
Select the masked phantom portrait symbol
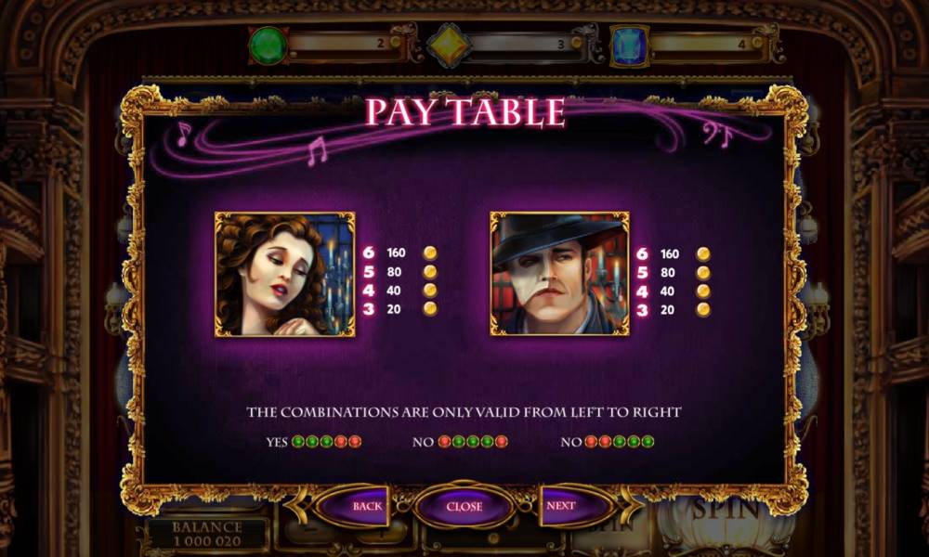coord(560,274)
